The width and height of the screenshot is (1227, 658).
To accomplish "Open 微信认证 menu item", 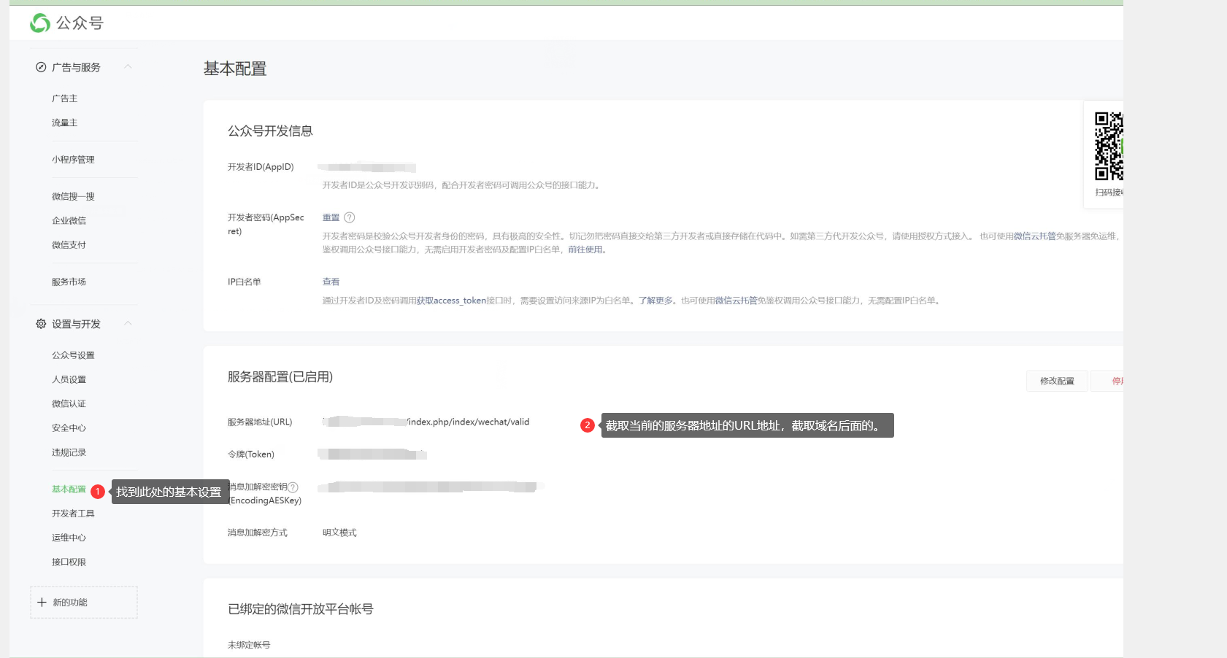I will pyautogui.click(x=69, y=403).
